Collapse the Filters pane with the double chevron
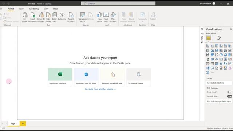The height and width of the screenshot is (131, 233). 202,29
